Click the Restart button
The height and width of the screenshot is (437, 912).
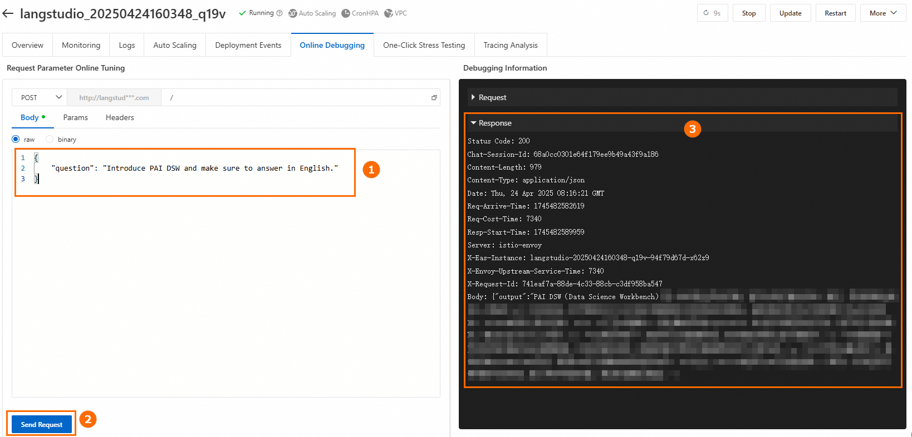click(x=836, y=13)
